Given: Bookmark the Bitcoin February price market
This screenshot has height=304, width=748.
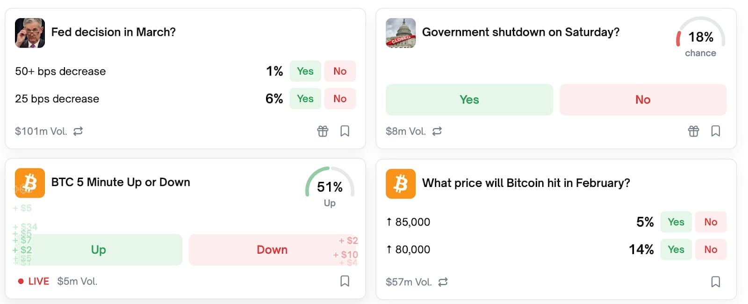Looking at the screenshot, I should pyautogui.click(x=715, y=282).
